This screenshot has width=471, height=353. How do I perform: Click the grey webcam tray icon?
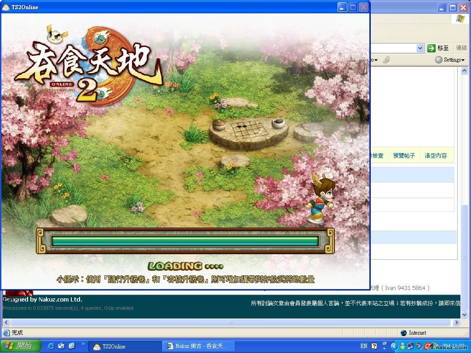point(419,346)
